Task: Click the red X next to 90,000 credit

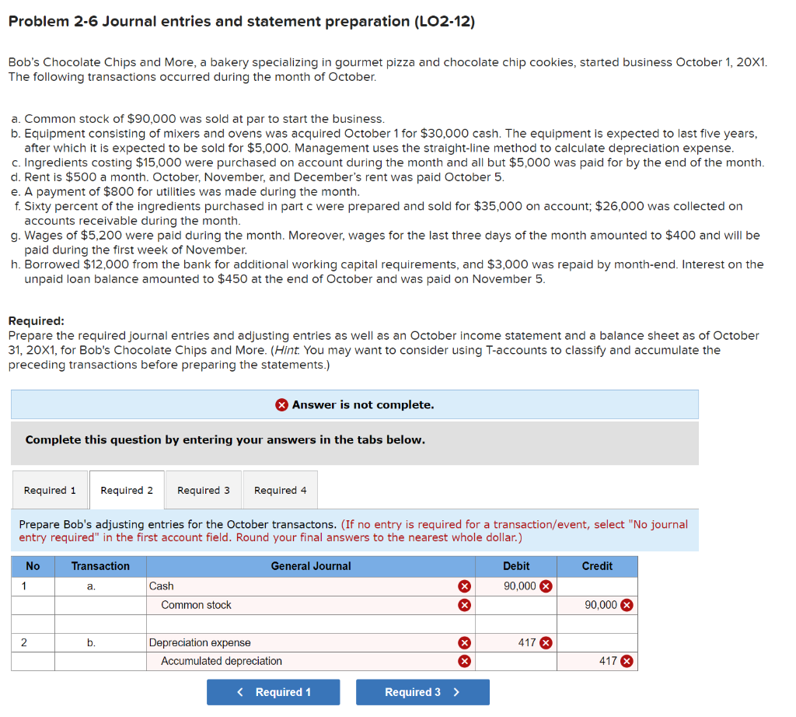Action: coord(627,605)
